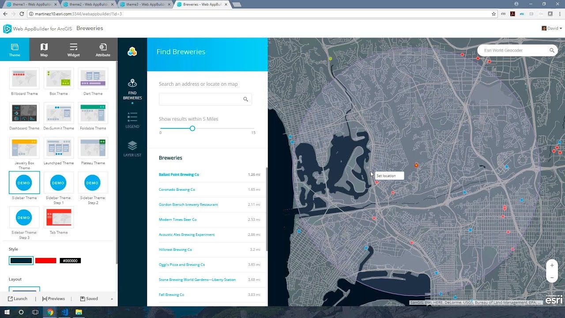Click the browser back arrow
The height and width of the screenshot is (318, 565).
pyautogui.click(x=5, y=14)
